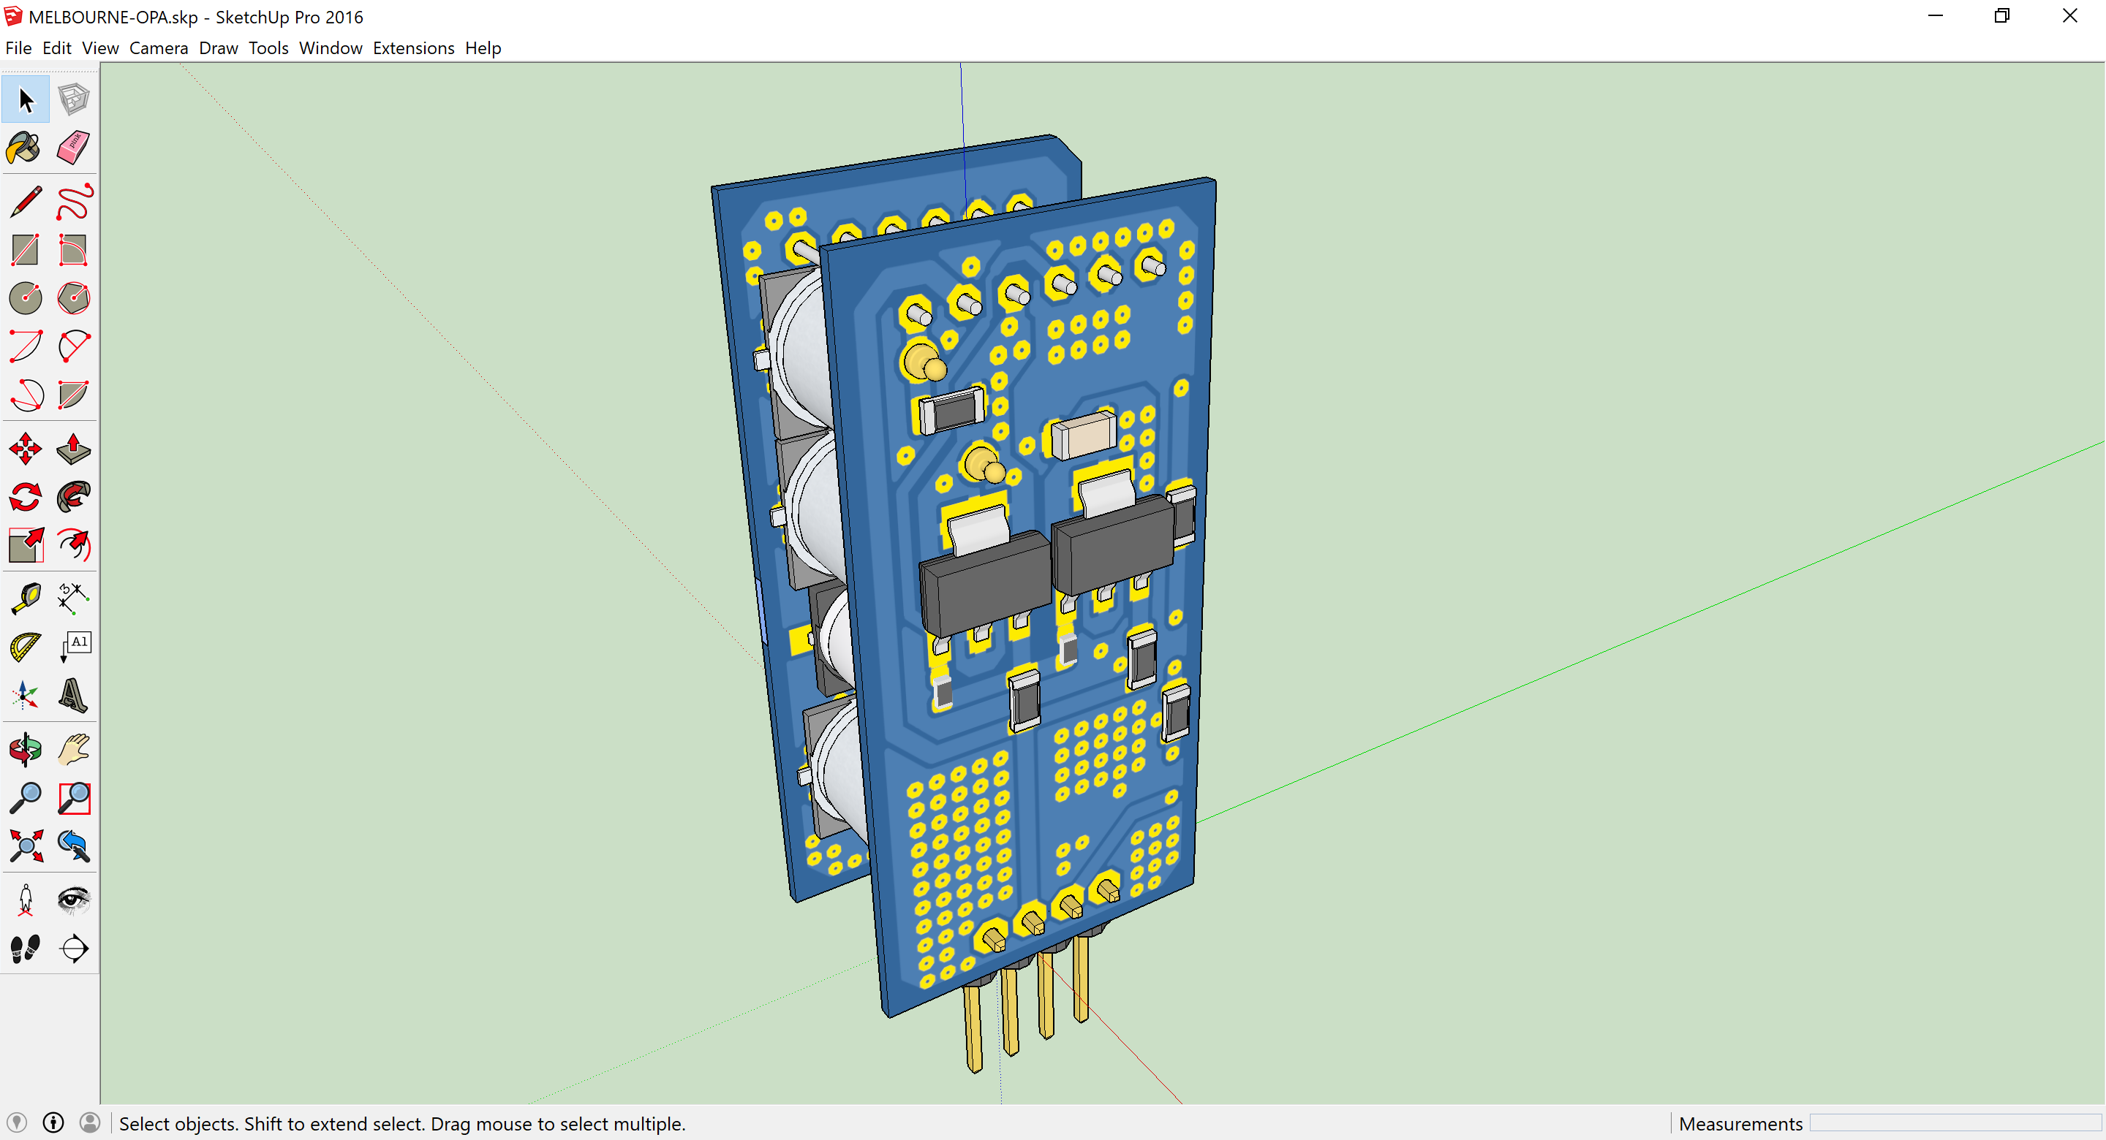This screenshot has width=2106, height=1140.
Task: Choose the Polygon tool
Action: pos(74,298)
